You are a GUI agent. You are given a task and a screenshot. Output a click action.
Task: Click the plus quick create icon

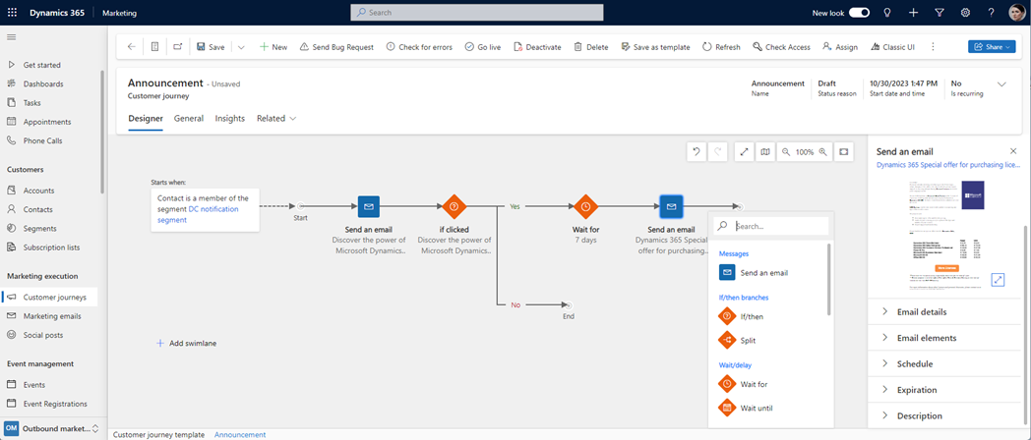pos(913,13)
